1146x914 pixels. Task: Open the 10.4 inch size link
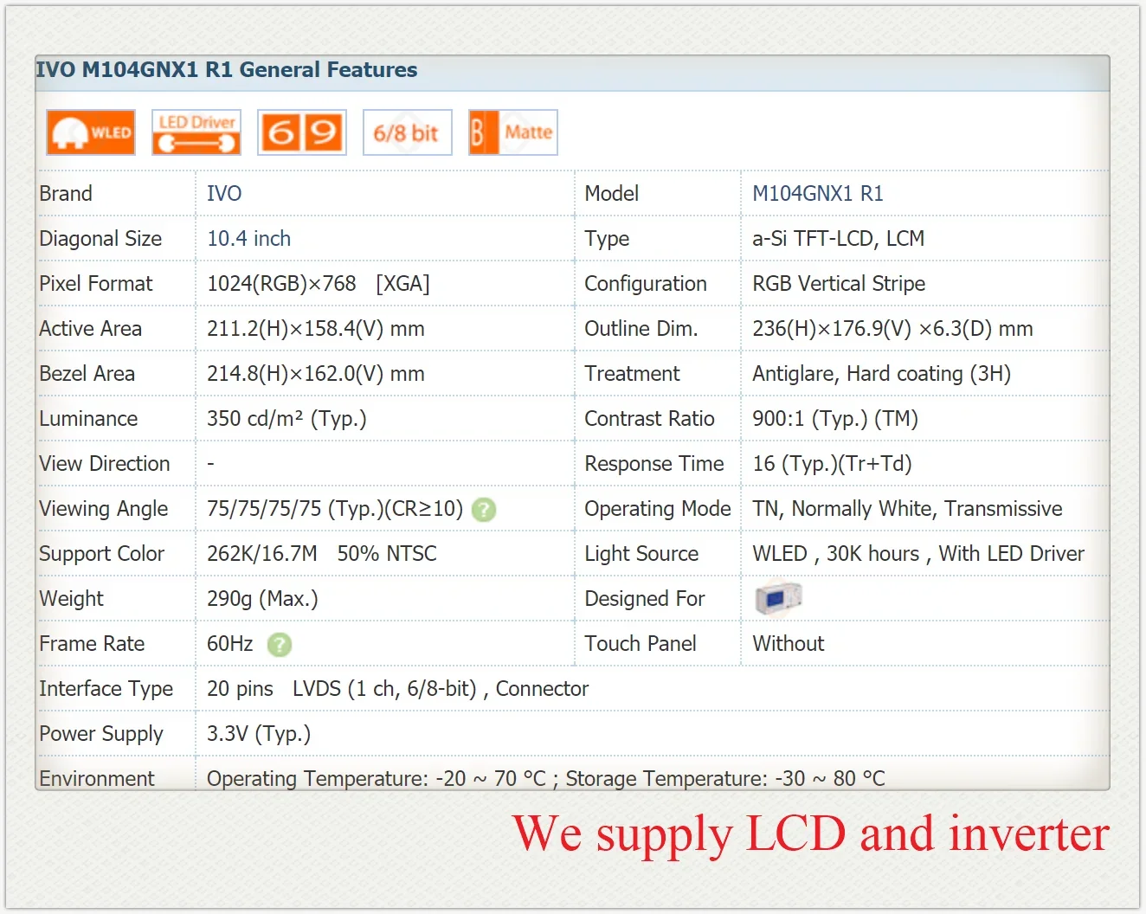pos(248,239)
